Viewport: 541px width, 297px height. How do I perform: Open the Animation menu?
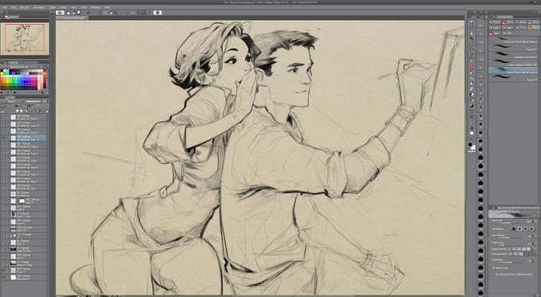tap(39, 7)
